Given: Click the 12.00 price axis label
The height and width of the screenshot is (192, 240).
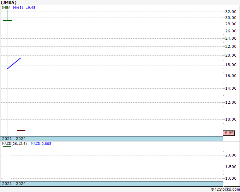Looking at the screenshot, I should pyautogui.click(x=231, y=102).
